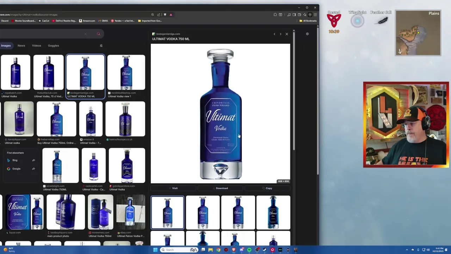Open Leo AI sparkle icon in toolbar
The width and height of the screenshot is (451, 254).
click(x=304, y=14)
